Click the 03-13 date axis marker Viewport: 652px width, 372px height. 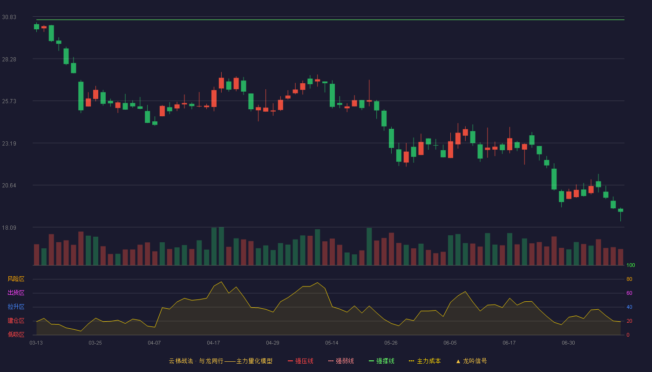(x=36, y=343)
